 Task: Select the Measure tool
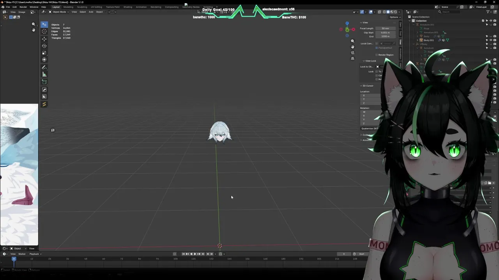pyautogui.click(x=44, y=74)
